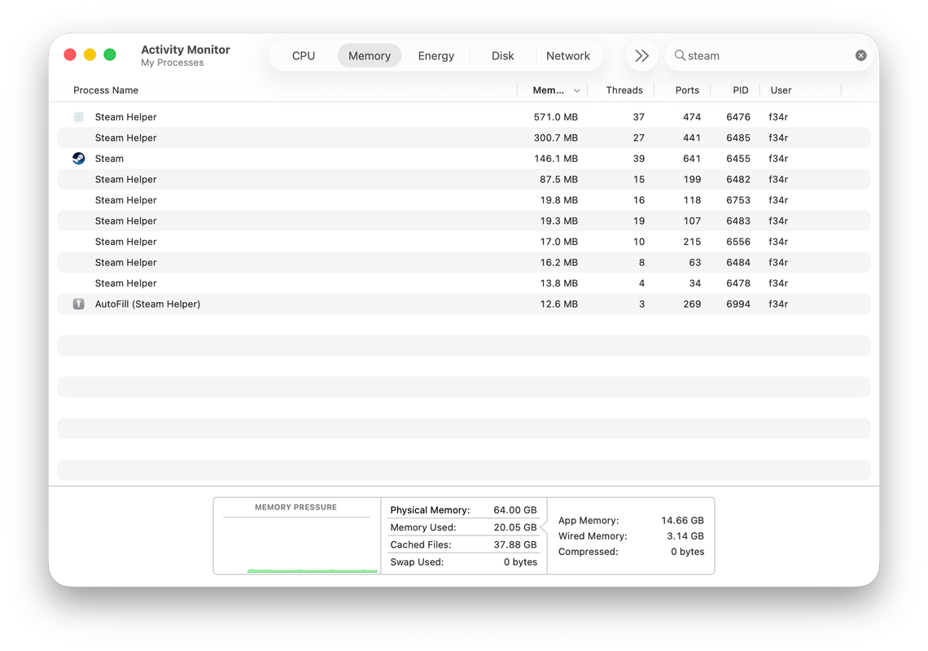Click the Compressed 0 bytes entry
The height and width of the screenshot is (651, 928).
tap(631, 551)
